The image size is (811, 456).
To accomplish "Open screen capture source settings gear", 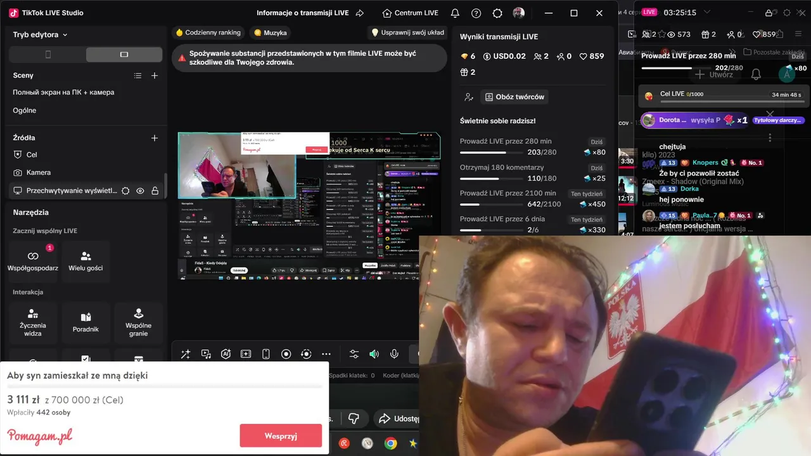I will [125, 191].
